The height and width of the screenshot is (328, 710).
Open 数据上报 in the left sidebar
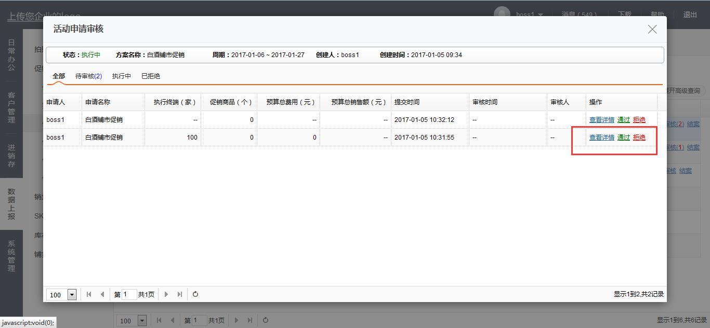coord(11,204)
